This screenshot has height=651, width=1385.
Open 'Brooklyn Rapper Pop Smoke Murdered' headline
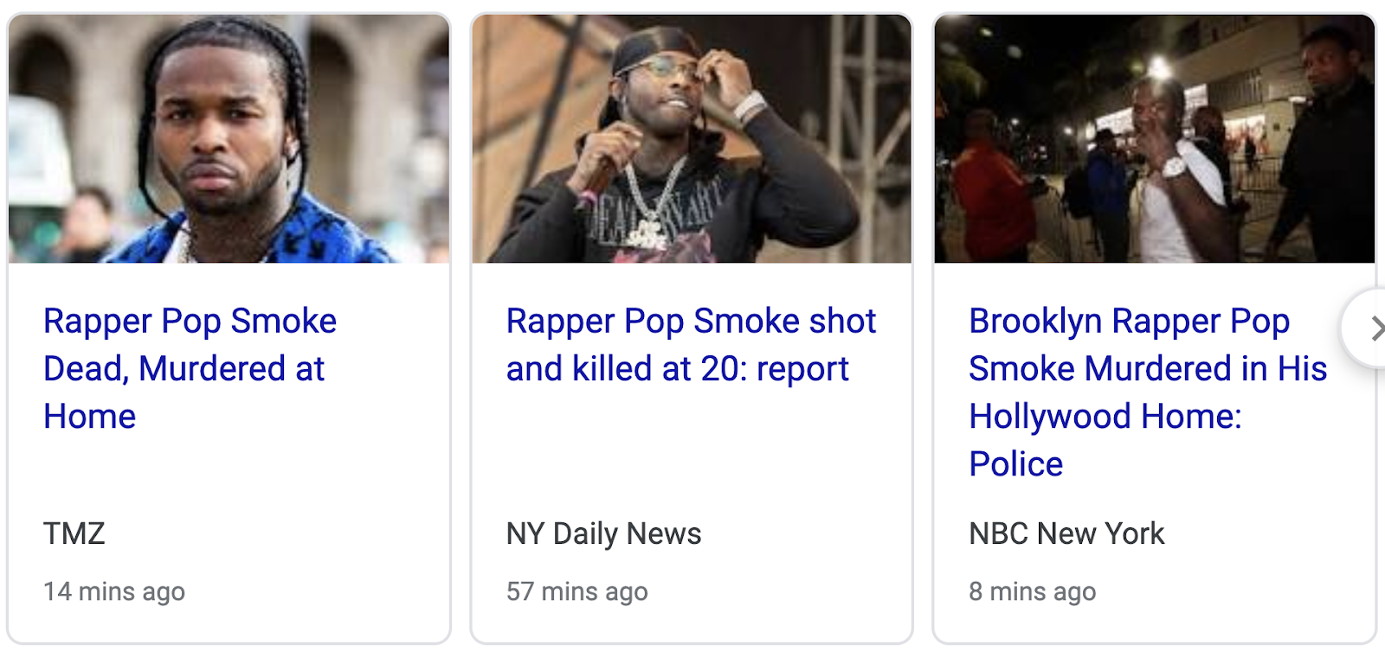tap(1148, 392)
